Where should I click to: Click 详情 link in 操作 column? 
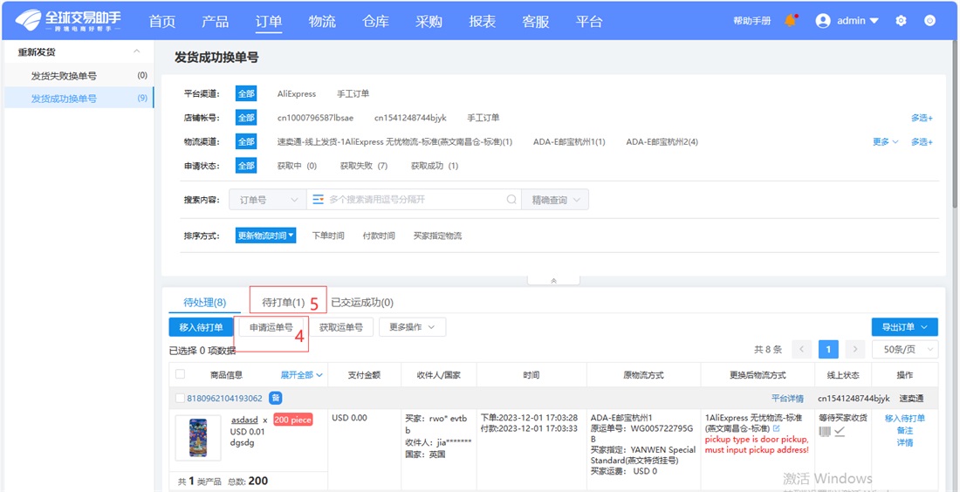[x=904, y=442]
